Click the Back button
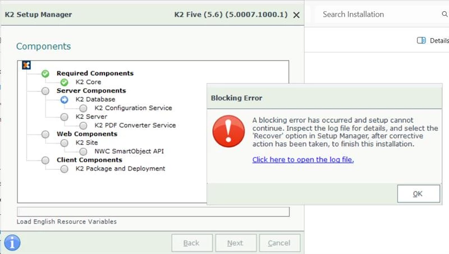 (x=192, y=243)
